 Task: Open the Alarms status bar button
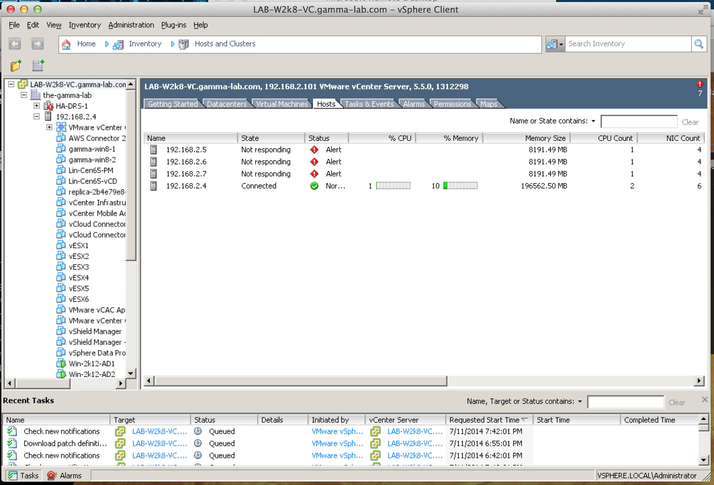pyautogui.click(x=65, y=476)
